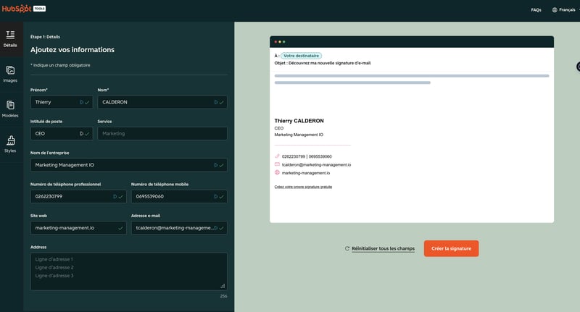Edit the Nom field containing CALDERON
The width and height of the screenshot is (580, 312).
point(162,102)
